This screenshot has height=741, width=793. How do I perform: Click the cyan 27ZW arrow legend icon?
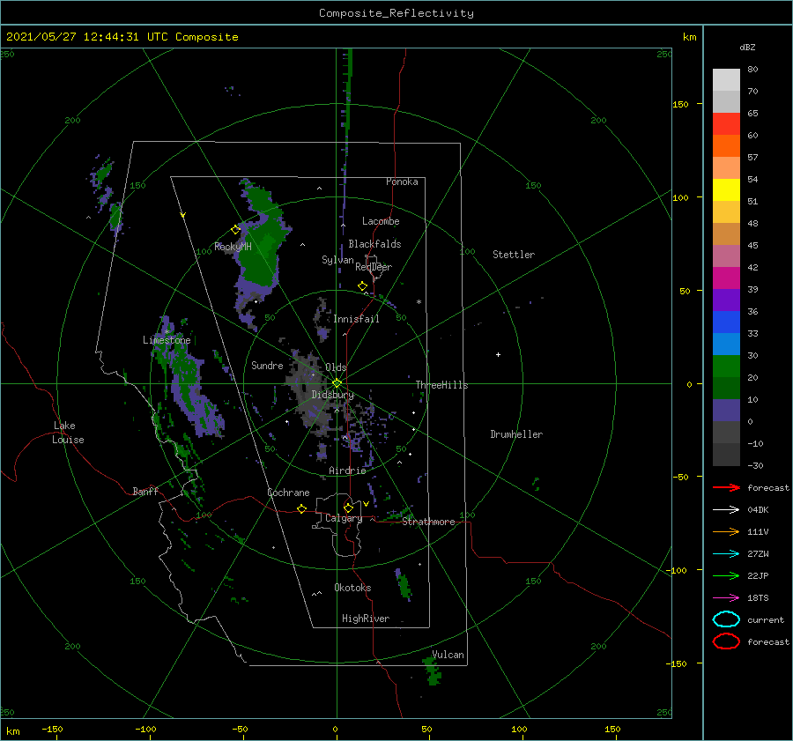click(726, 554)
